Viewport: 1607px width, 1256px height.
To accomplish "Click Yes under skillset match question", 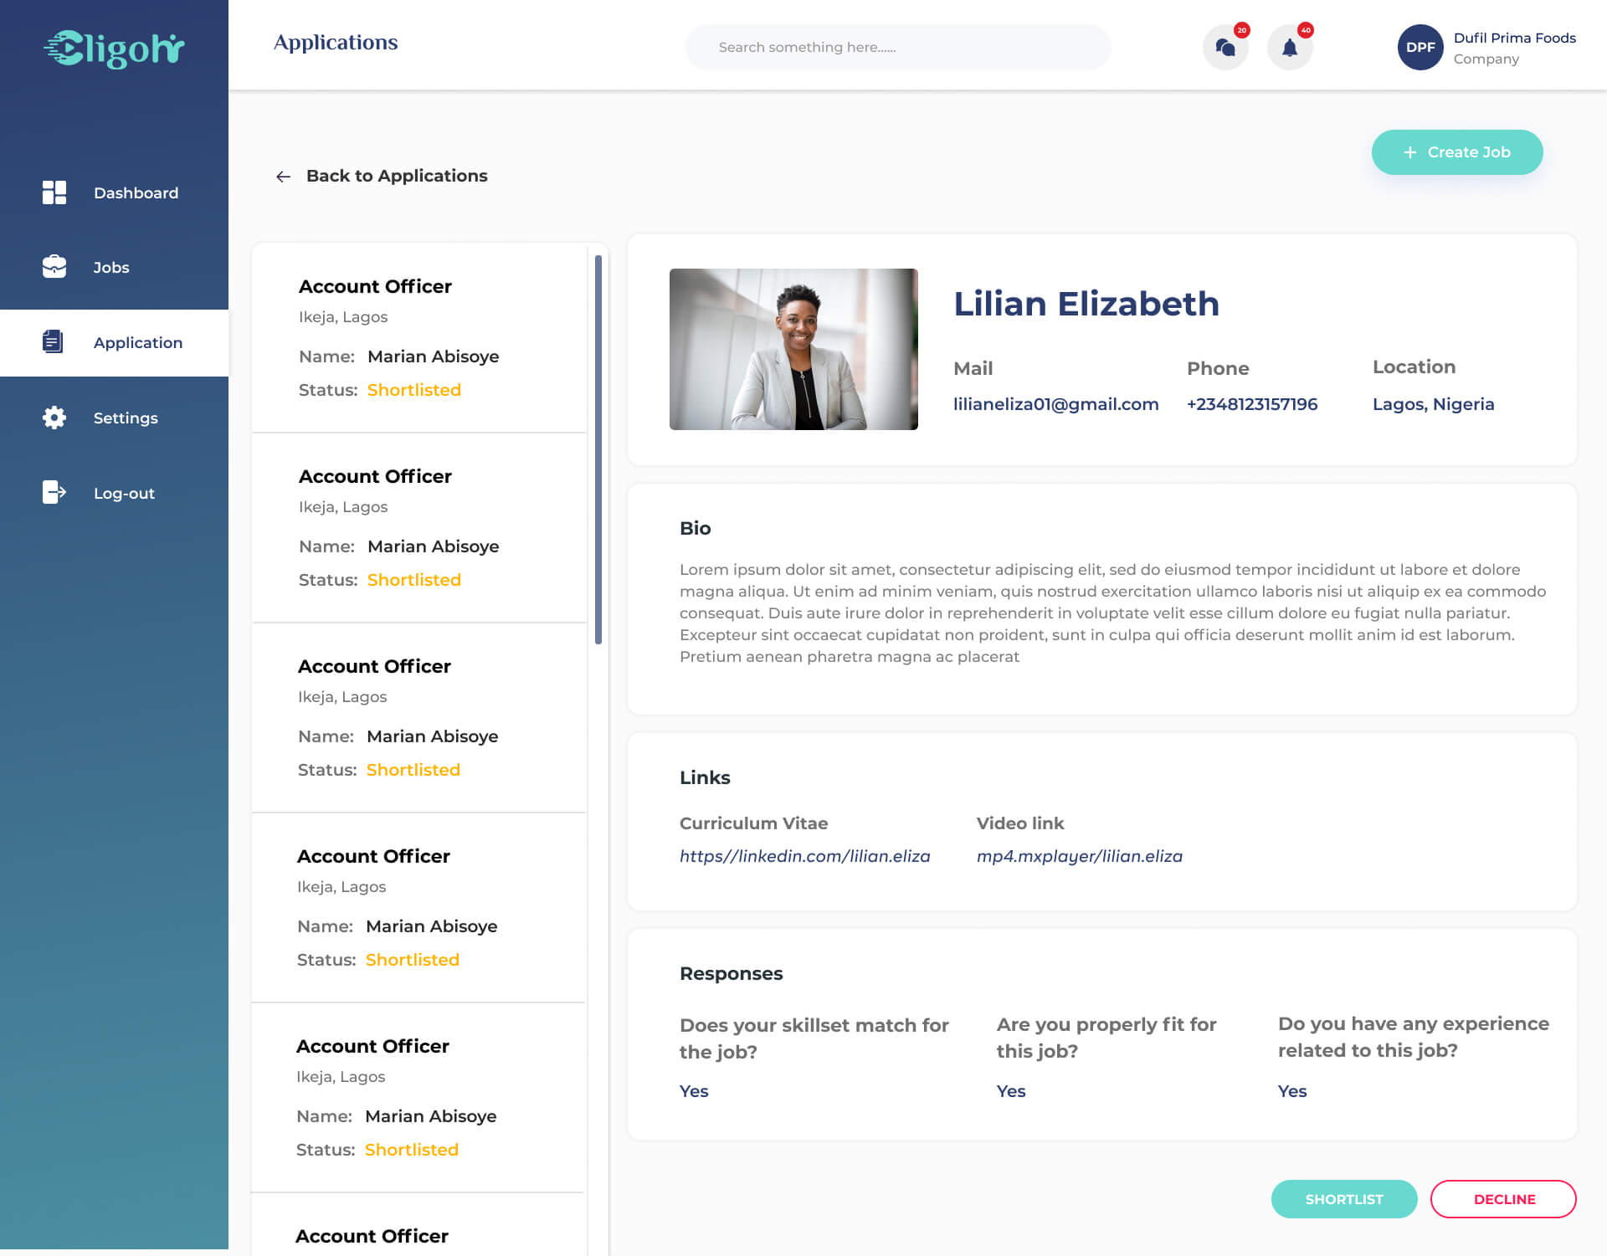I will [694, 1091].
